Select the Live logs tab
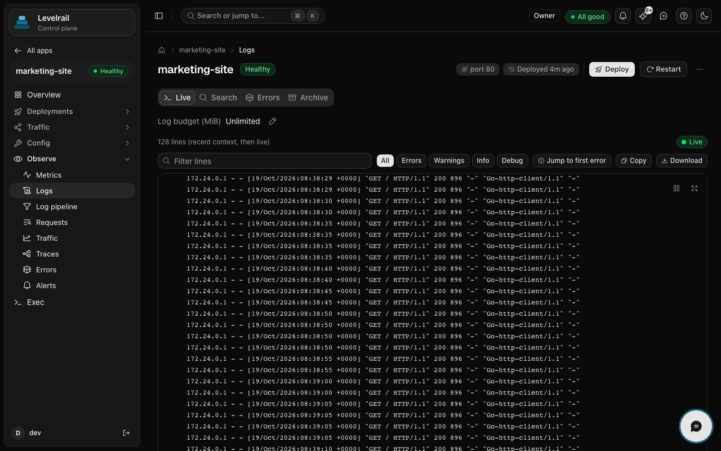Viewport: 721px width, 451px height. [177, 98]
